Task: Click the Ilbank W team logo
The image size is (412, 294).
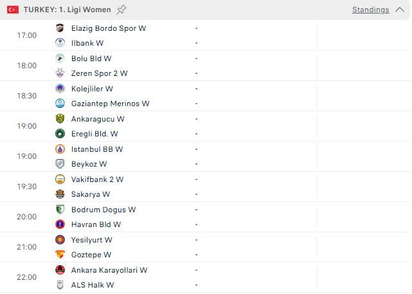Action: coord(60,42)
